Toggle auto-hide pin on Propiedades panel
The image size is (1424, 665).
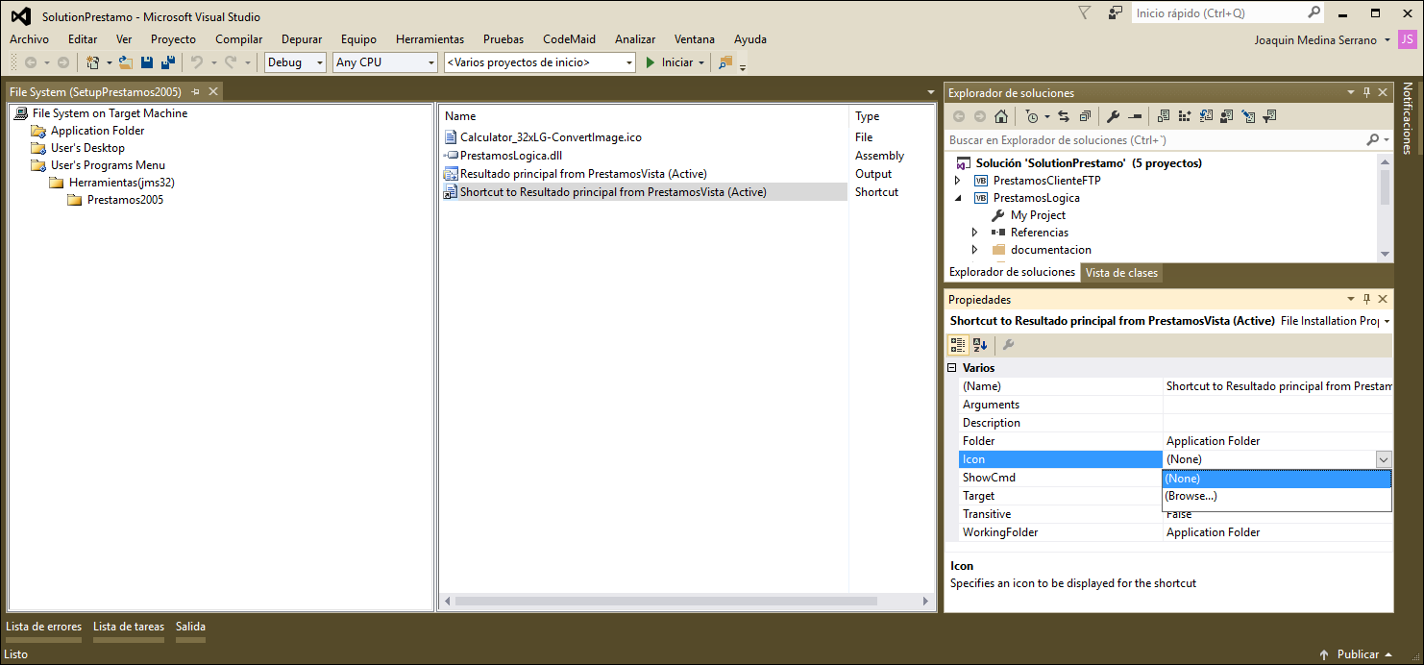[1366, 299]
